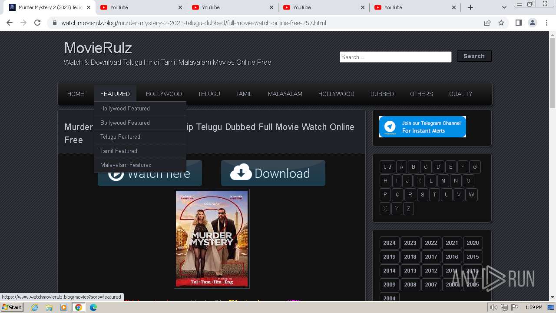This screenshot has width=556, height=313.
Task: Click the Download button
Action: coord(273,173)
